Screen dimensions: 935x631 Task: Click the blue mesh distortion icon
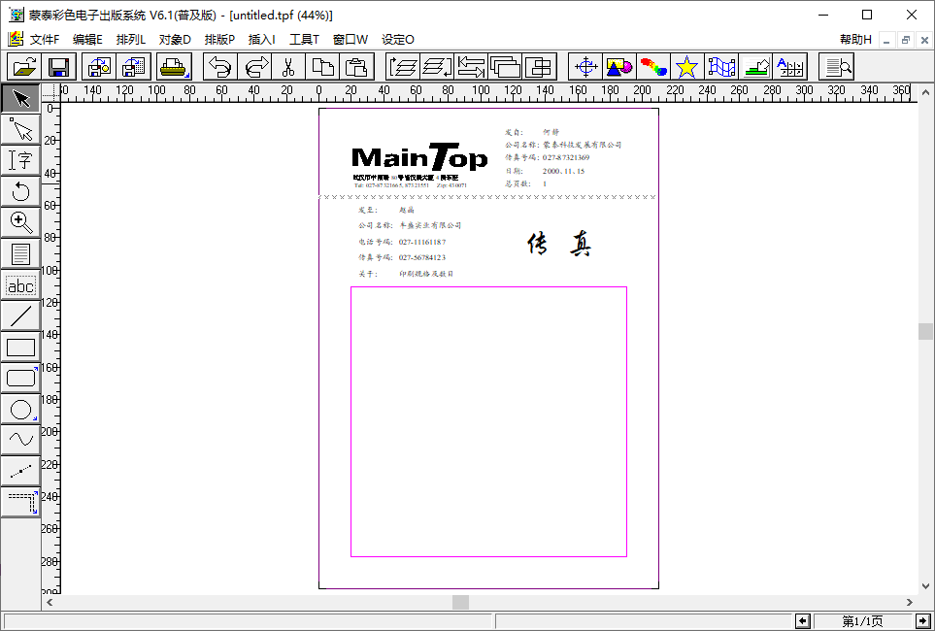pos(721,67)
